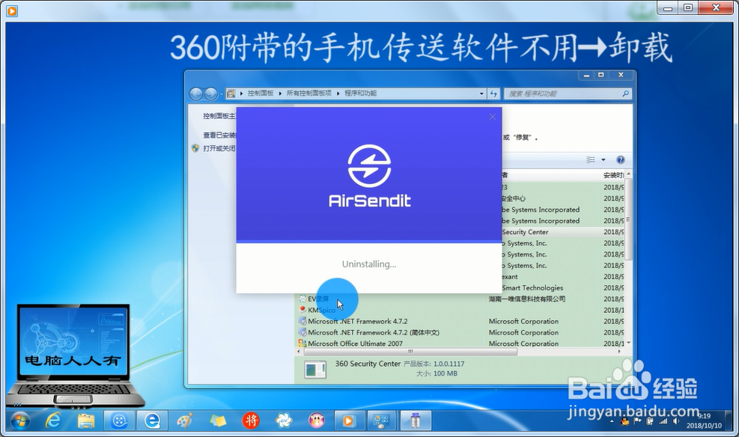The width and height of the screenshot is (739, 437).
Task: Click the horizontal scrollbar thumb under list
Action: coord(410,351)
